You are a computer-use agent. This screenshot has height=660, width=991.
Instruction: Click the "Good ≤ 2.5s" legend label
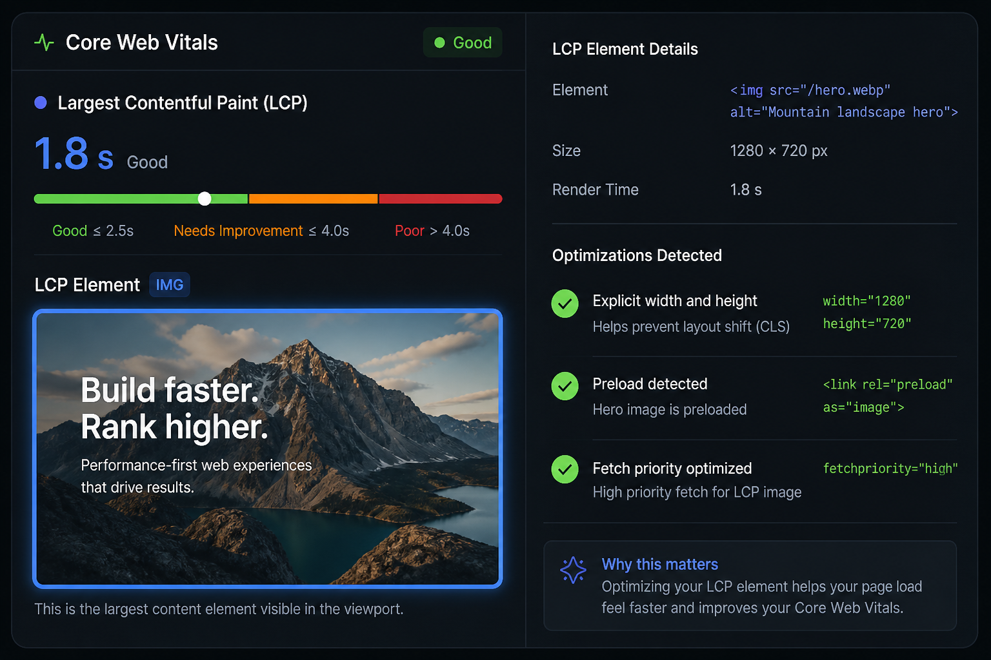click(x=93, y=231)
